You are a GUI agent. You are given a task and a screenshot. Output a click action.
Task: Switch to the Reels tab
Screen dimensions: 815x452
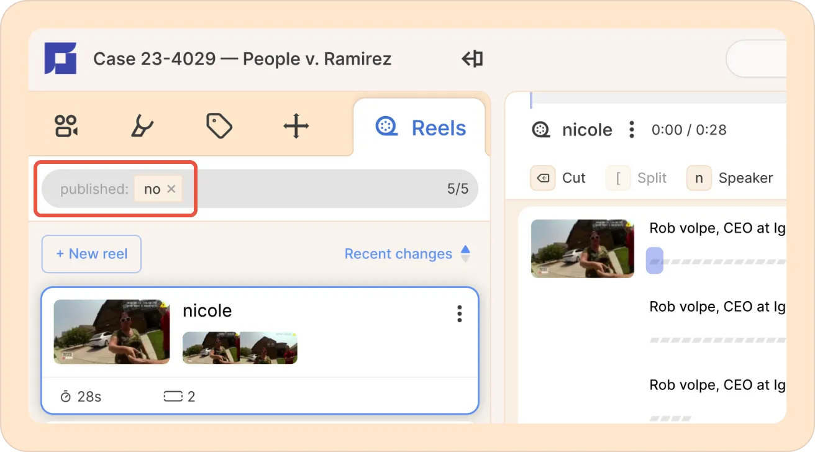tap(421, 128)
